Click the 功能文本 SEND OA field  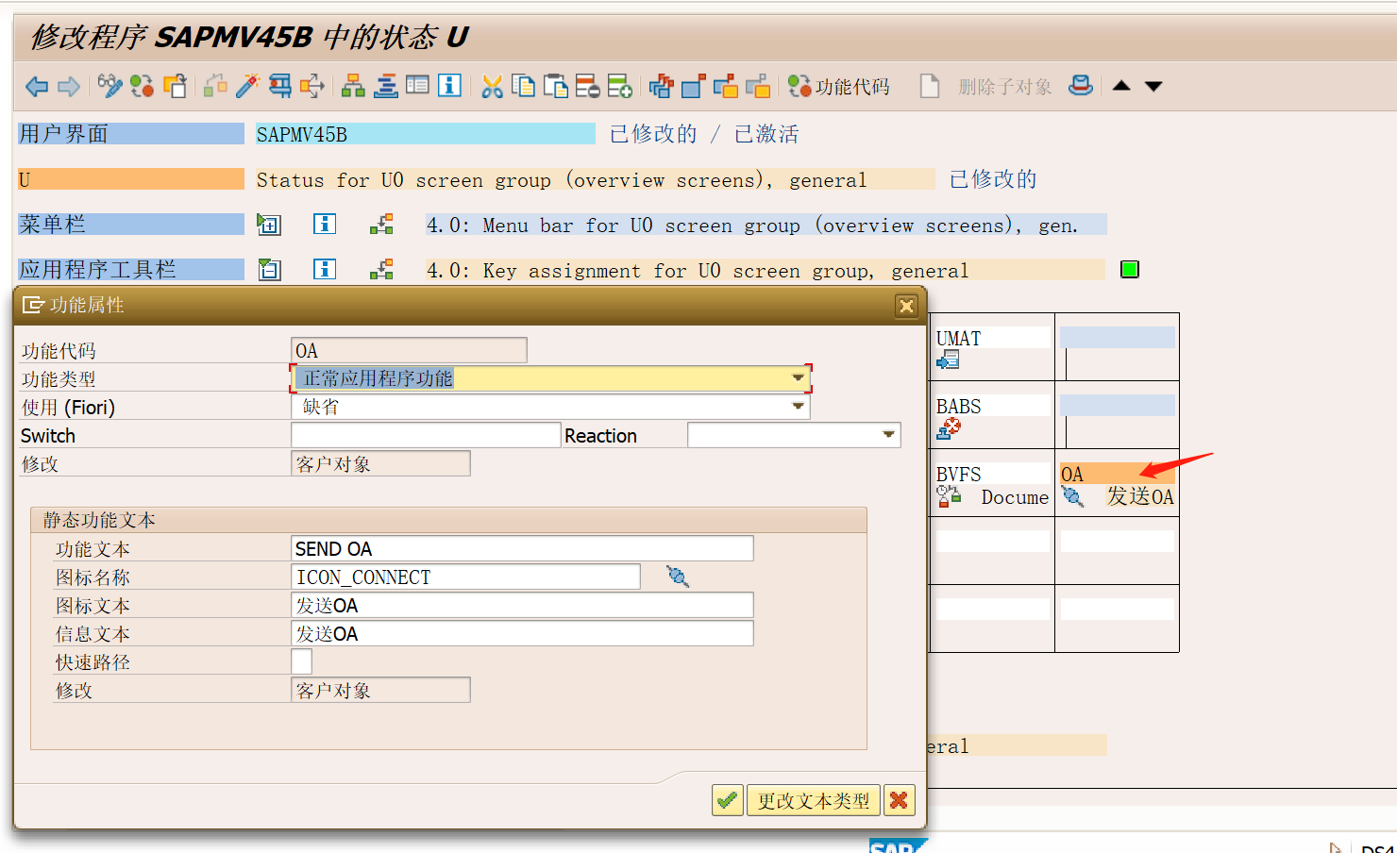click(x=522, y=548)
